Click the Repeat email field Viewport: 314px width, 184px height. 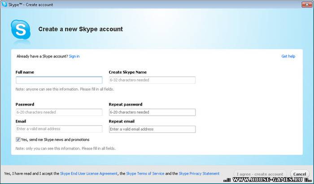(x=152, y=129)
